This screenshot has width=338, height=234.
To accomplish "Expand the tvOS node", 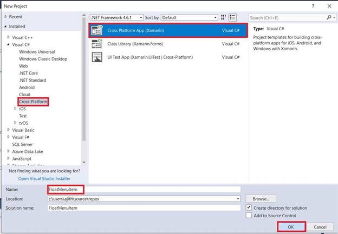I will pyautogui.click(x=15, y=123).
